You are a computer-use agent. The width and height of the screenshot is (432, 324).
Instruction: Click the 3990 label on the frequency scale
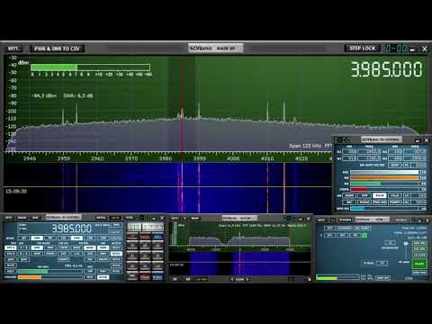tap(200, 158)
